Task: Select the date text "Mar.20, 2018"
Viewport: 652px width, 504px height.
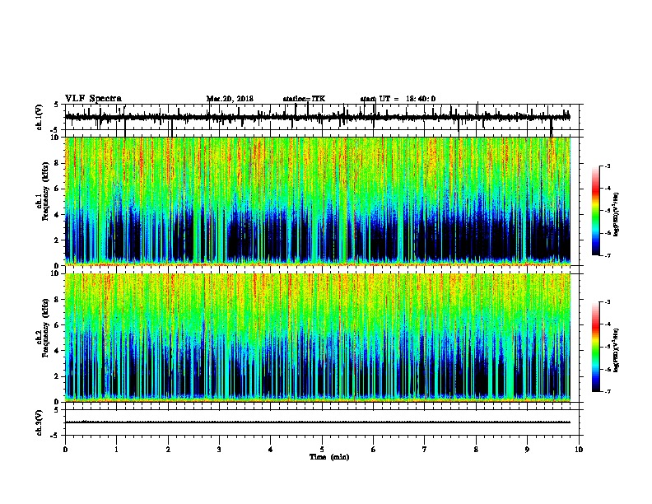Action: (230, 99)
